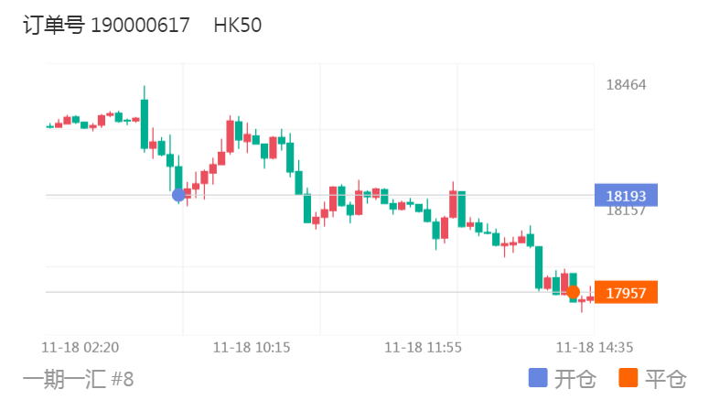Click the 11-18 02:20 time label
The image size is (709, 400).
(81, 348)
